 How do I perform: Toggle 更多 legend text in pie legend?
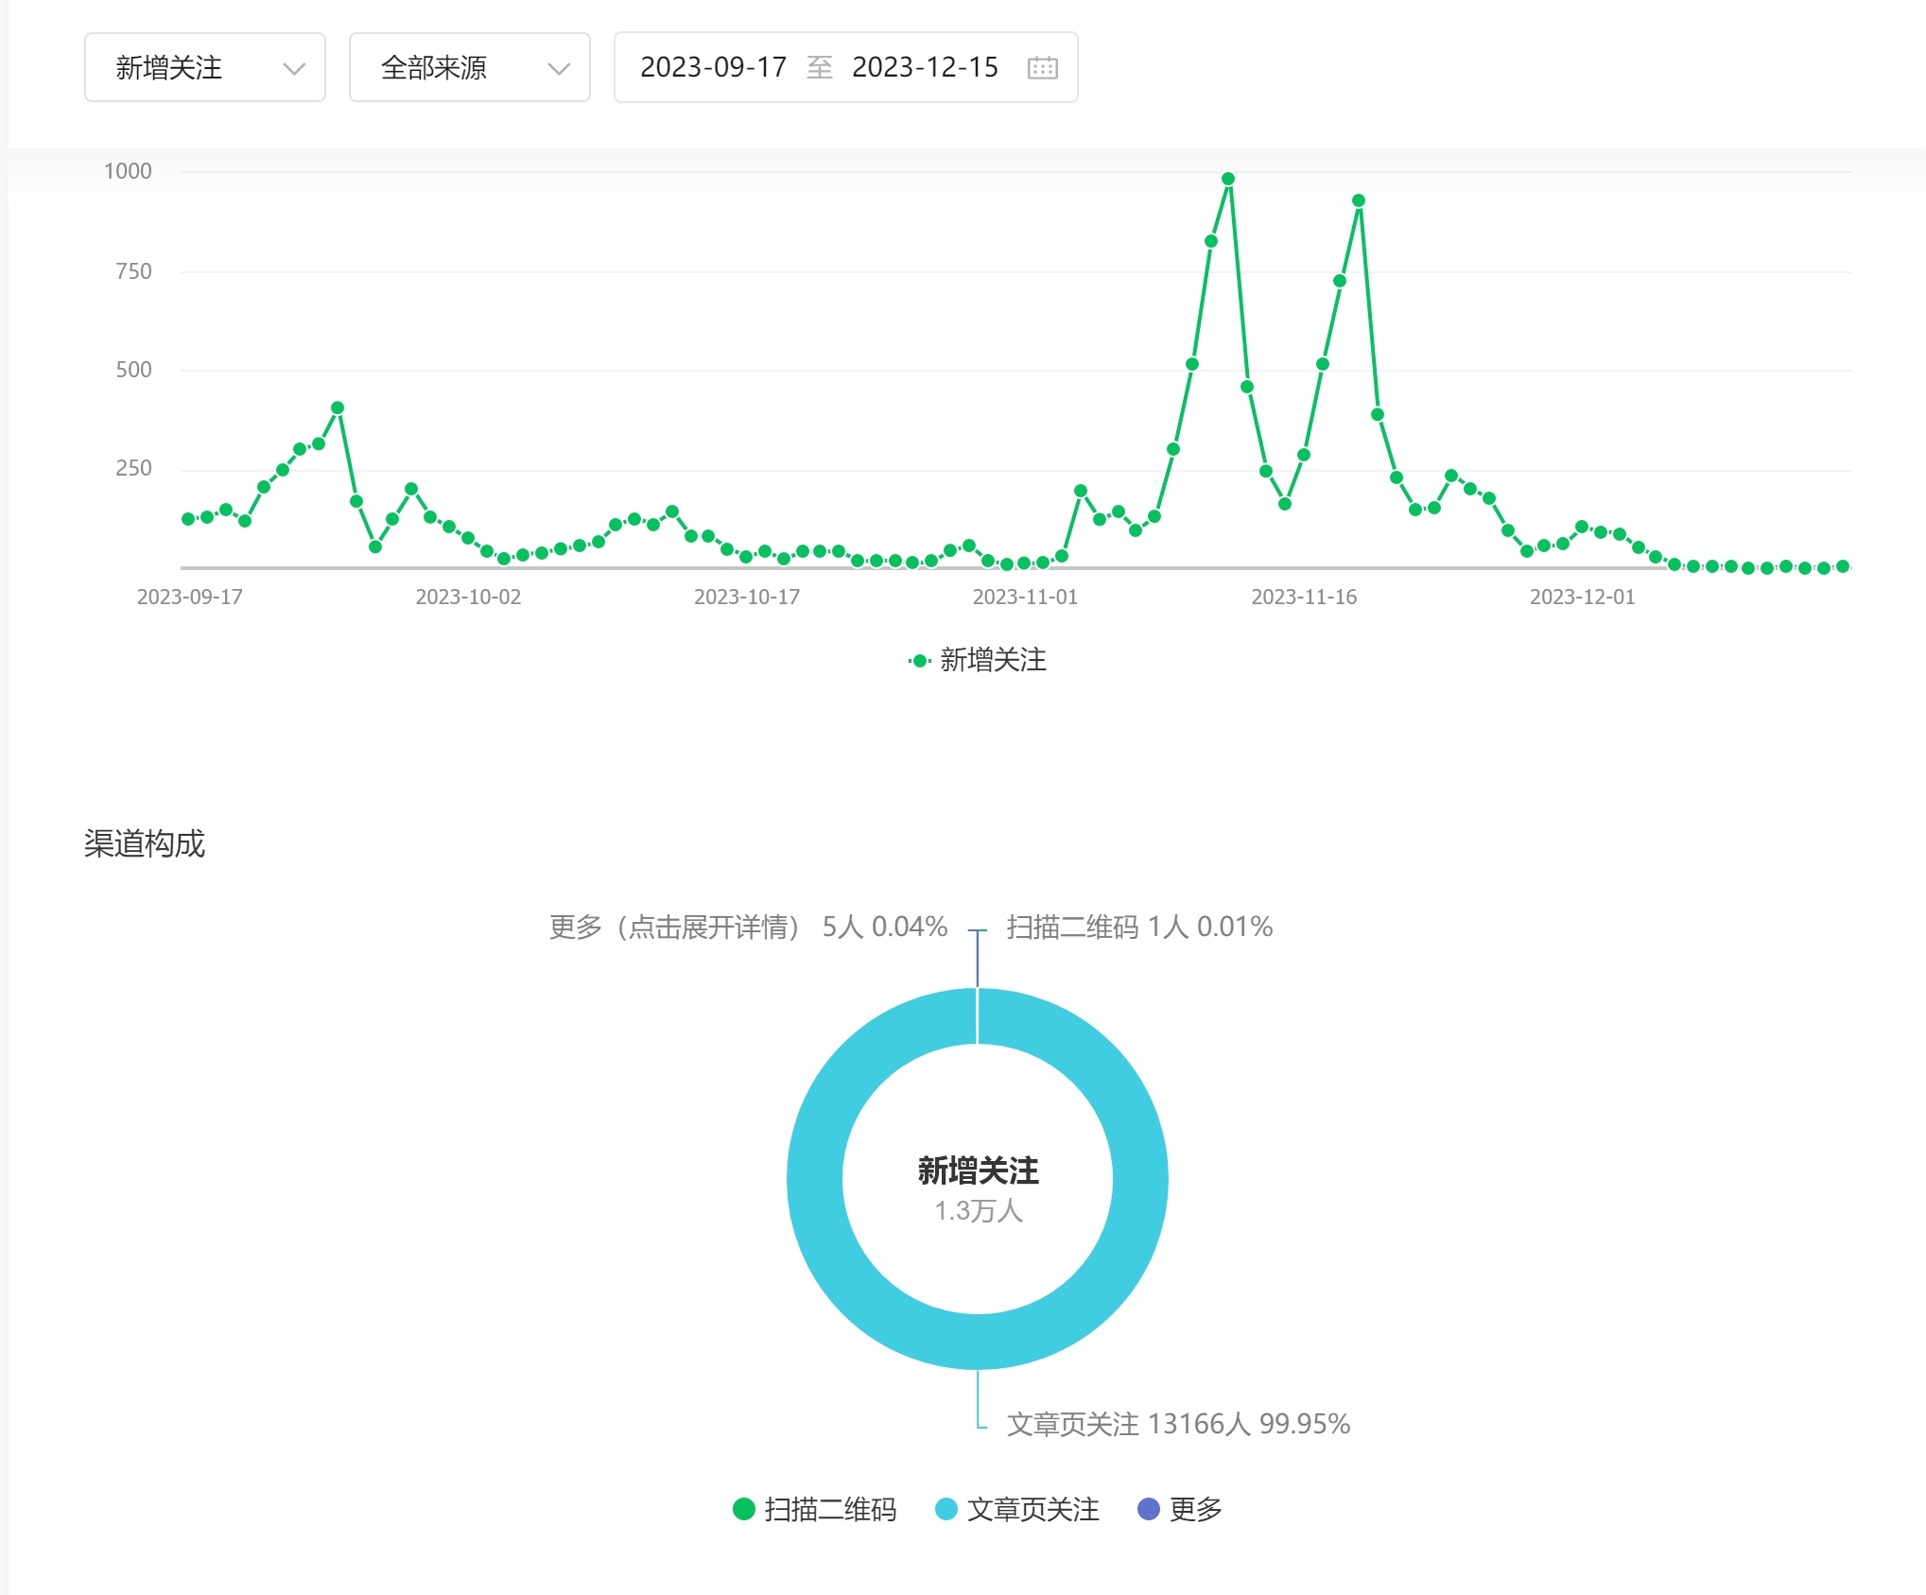(1195, 1509)
